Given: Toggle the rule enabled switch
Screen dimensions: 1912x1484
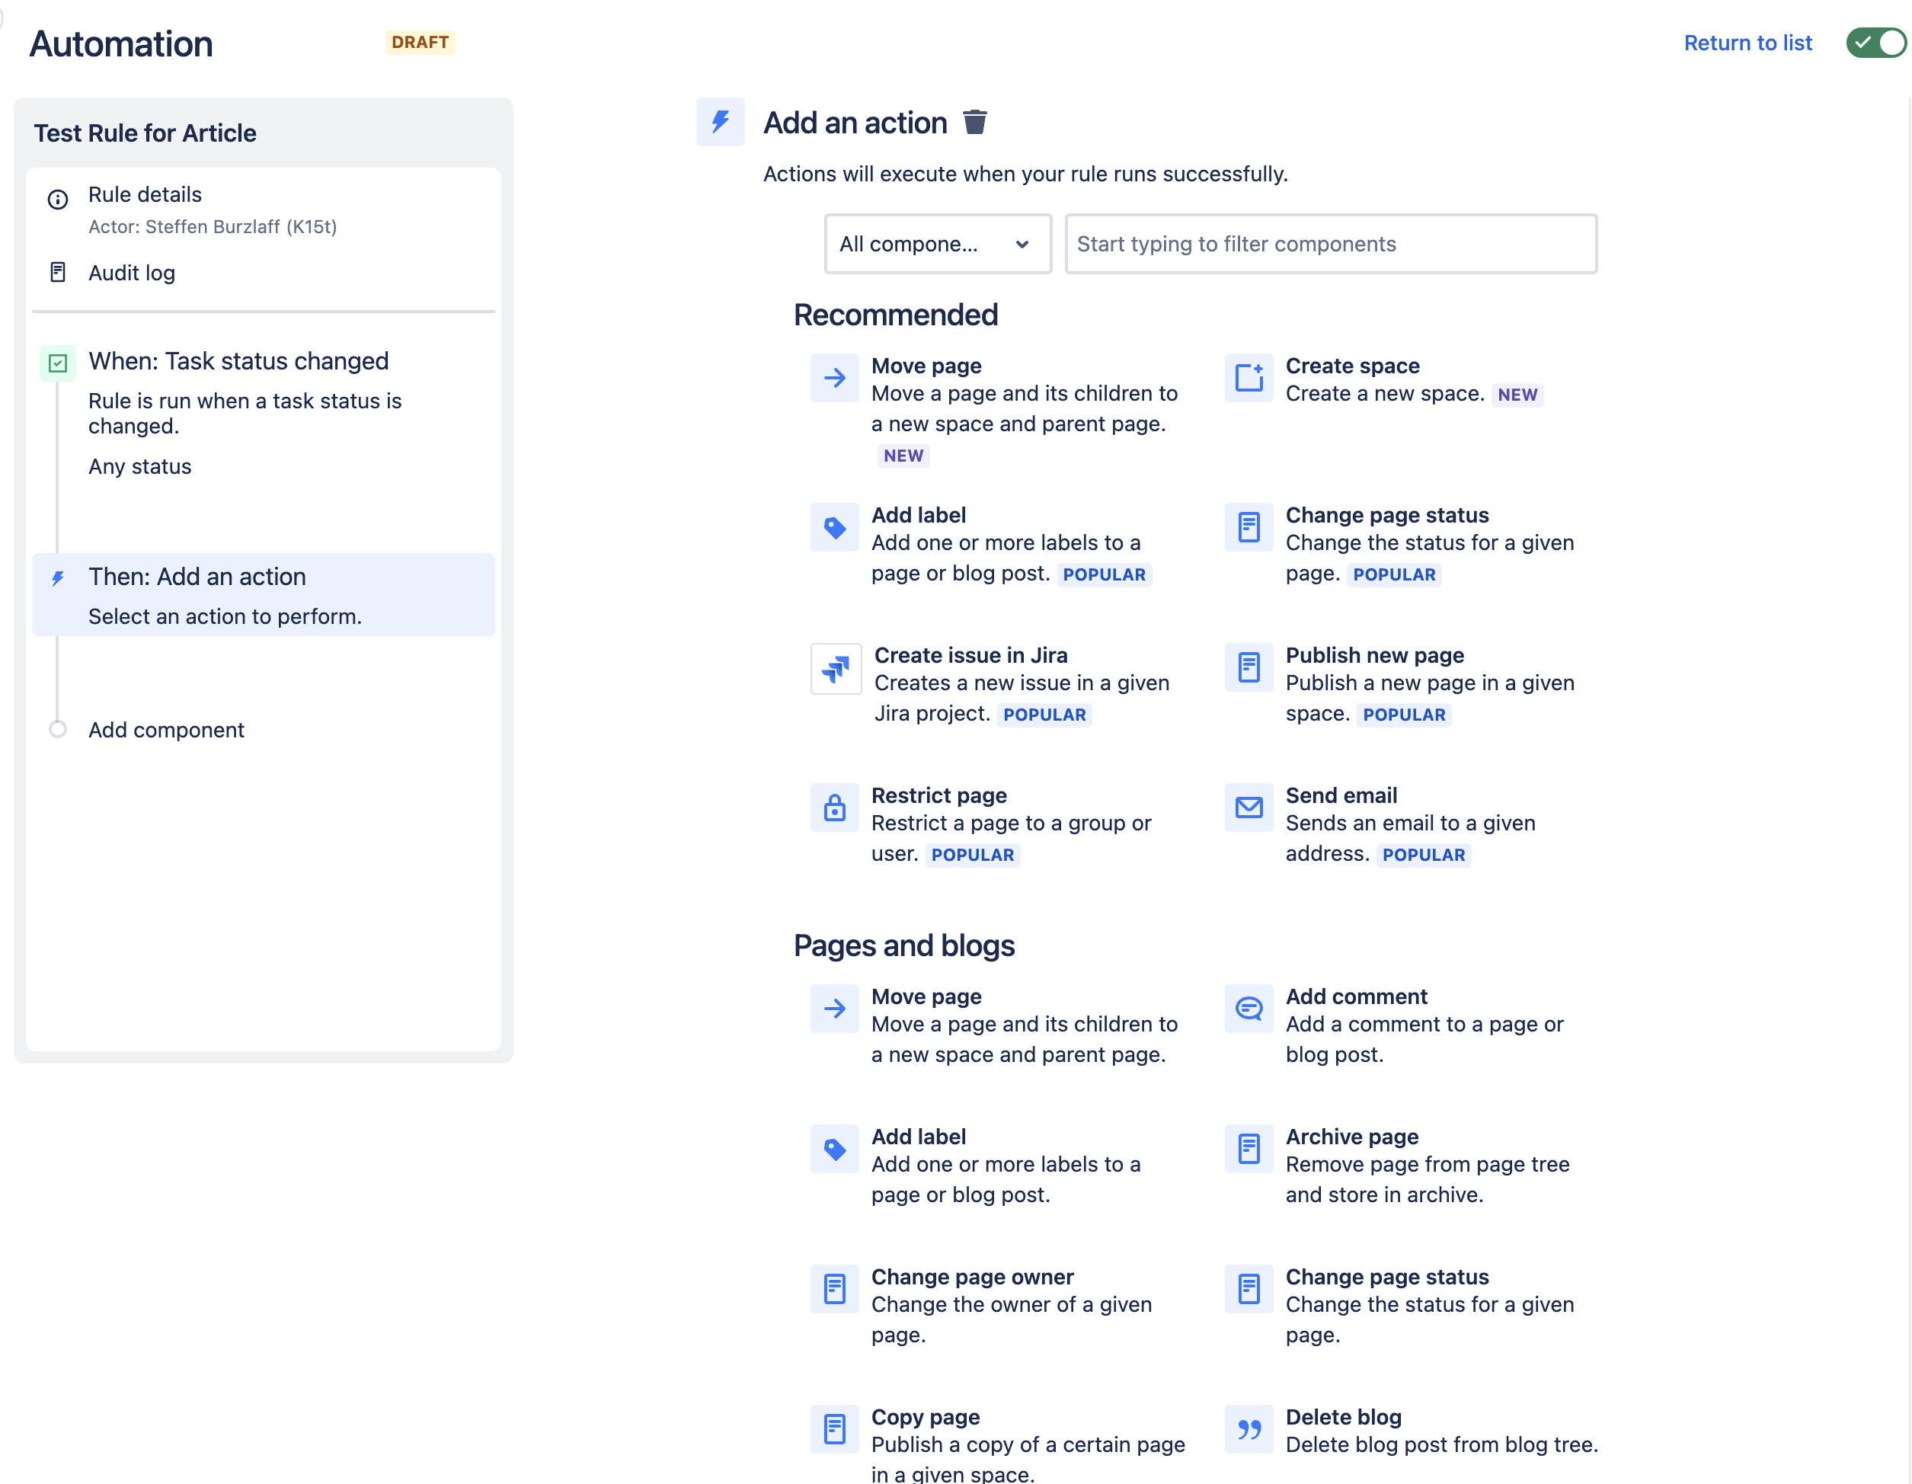Looking at the screenshot, I should click(1875, 43).
